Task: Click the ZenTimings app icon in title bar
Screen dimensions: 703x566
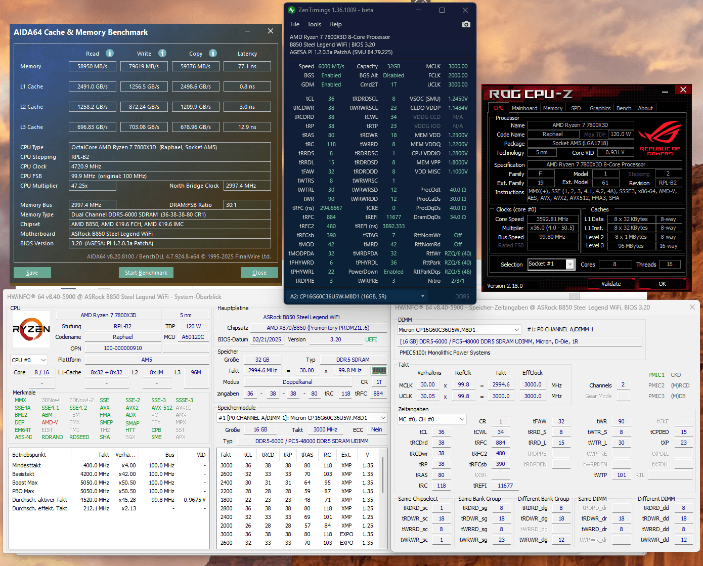Action: tap(291, 10)
